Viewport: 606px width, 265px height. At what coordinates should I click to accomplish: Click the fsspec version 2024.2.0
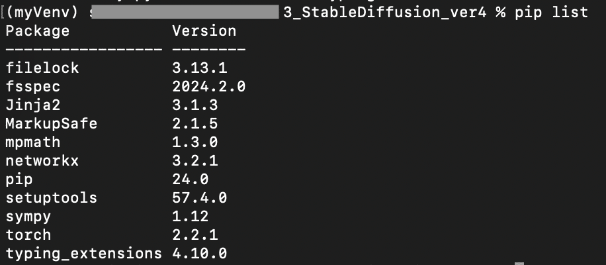[x=208, y=86]
